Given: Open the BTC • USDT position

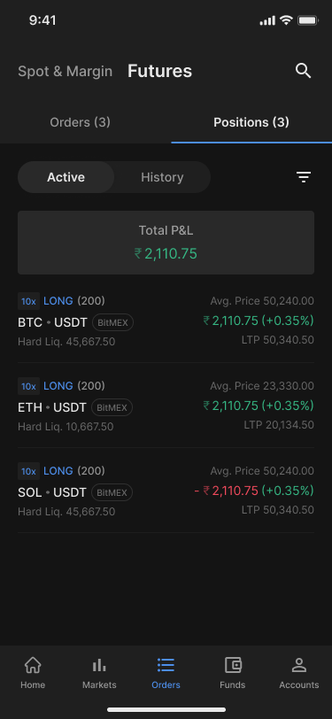Looking at the screenshot, I should click(x=166, y=321).
